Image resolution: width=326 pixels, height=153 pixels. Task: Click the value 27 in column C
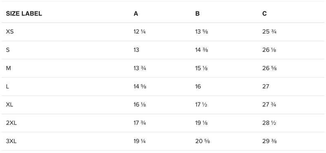tap(266, 87)
